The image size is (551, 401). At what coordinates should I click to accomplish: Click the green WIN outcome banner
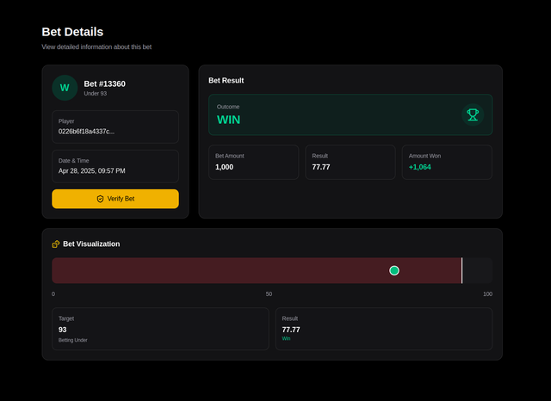coord(350,114)
